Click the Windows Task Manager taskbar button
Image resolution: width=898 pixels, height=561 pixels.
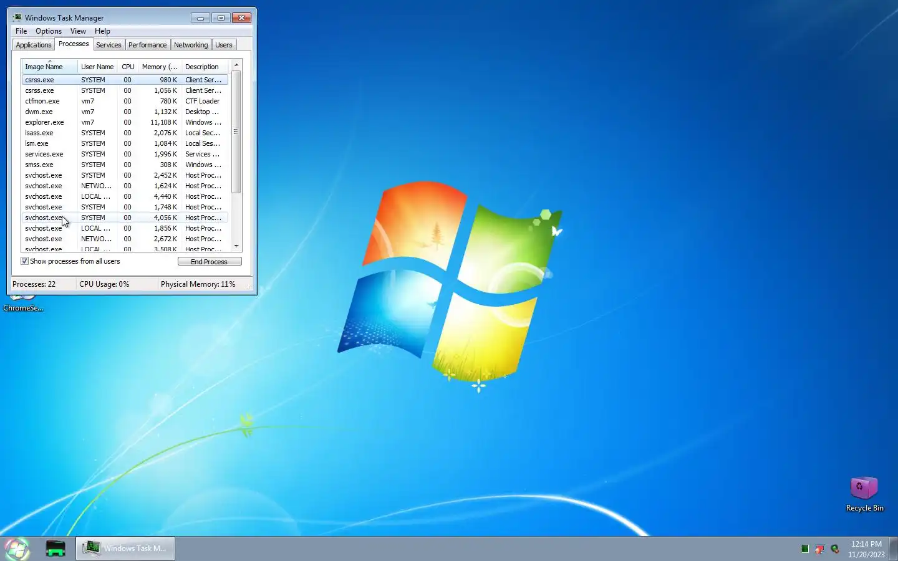tap(125, 549)
